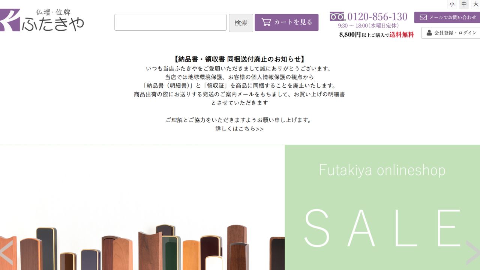Screen dimensions: 480x270
Task: Open the green SALE banner
Action: coord(382,207)
